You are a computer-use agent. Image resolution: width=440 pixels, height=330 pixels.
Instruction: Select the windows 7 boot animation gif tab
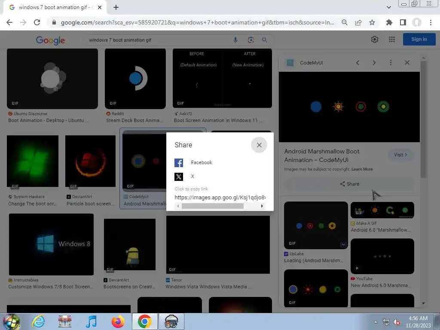(x=55, y=8)
